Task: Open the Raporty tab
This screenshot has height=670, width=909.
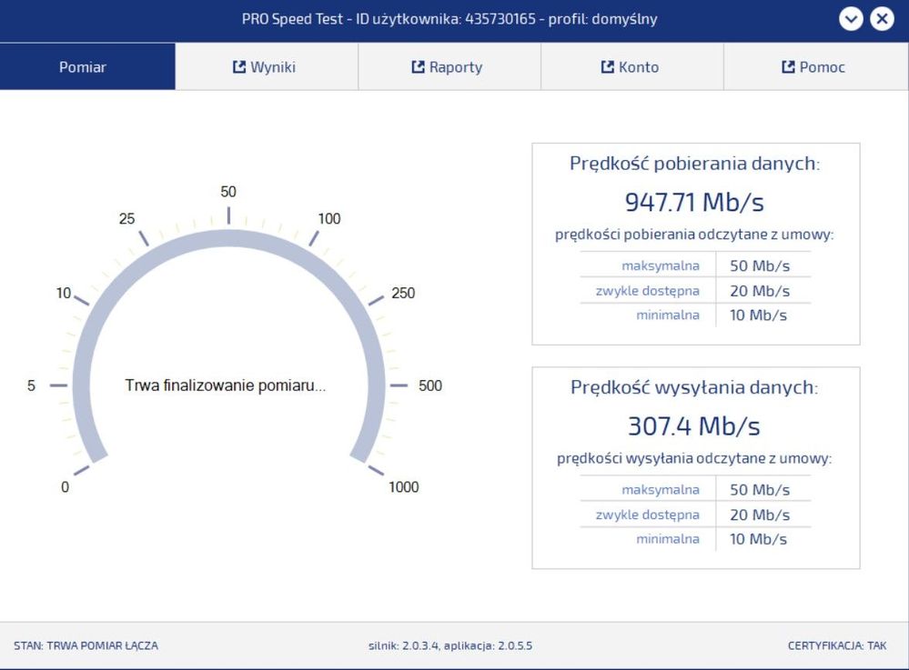Action: click(447, 65)
